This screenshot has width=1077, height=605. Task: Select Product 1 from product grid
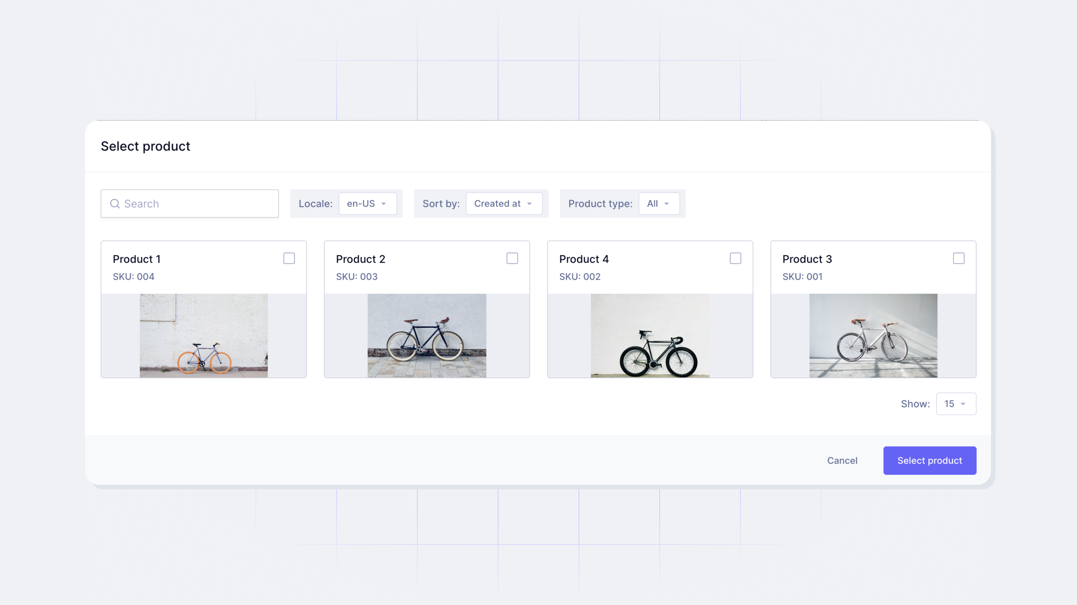coord(289,258)
